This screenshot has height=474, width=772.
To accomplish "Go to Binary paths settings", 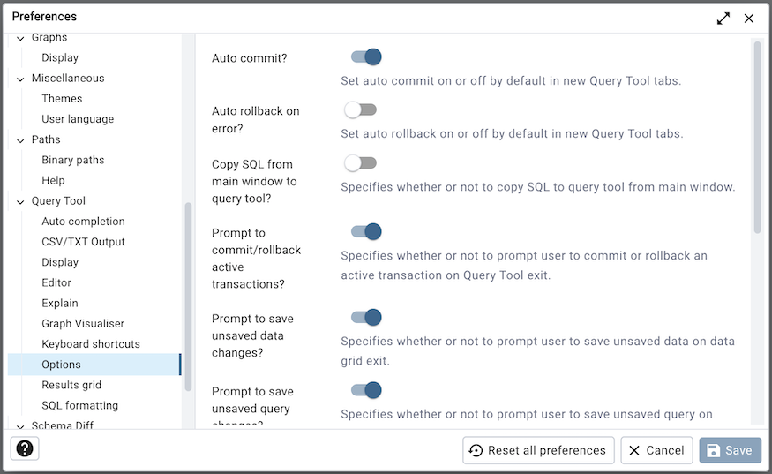I will 73,160.
